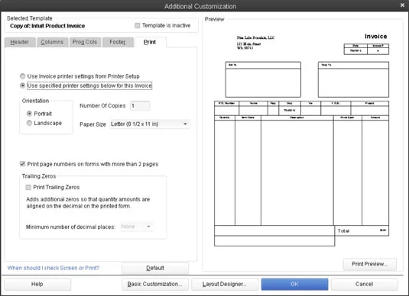Screen dimensions: 409x296
Task: Select the Prog Cols tab
Action: point(85,42)
